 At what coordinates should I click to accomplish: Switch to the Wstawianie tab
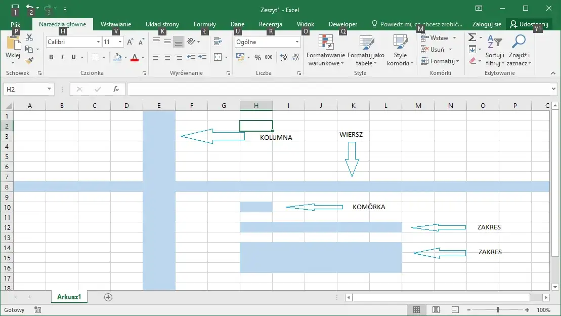(x=116, y=24)
